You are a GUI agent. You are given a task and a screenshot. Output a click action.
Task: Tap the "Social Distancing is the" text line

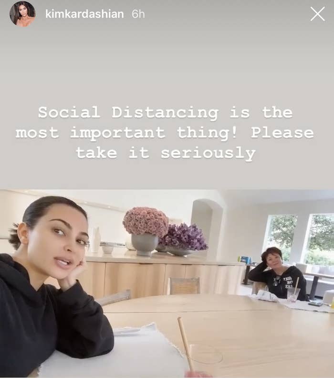click(165, 112)
